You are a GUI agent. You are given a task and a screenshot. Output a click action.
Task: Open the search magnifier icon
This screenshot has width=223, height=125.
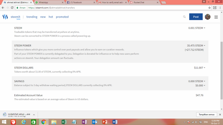tap(184, 17)
